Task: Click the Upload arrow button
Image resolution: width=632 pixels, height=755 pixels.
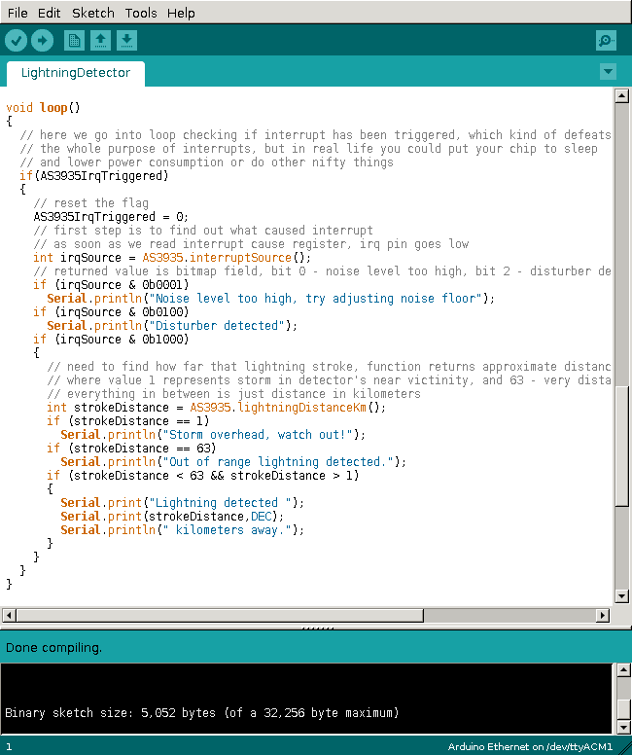Action: 43,41
